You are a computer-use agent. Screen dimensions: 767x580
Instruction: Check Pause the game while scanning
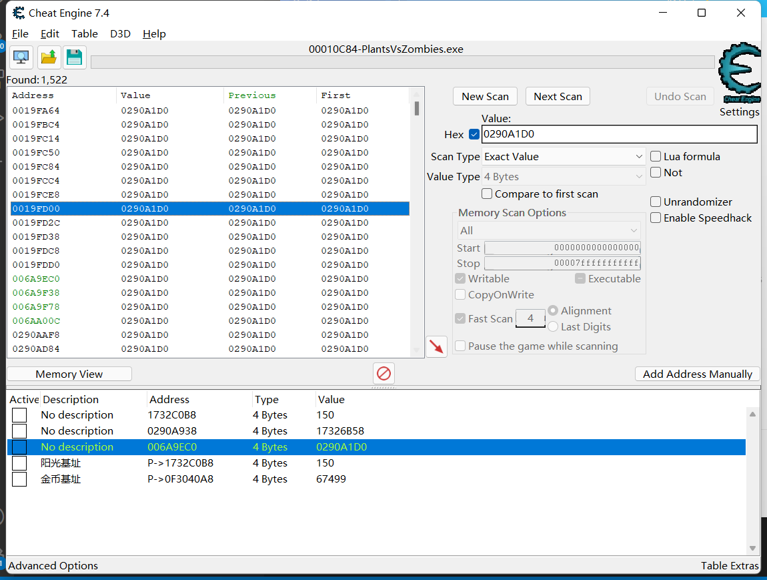click(x=460, y=346)
